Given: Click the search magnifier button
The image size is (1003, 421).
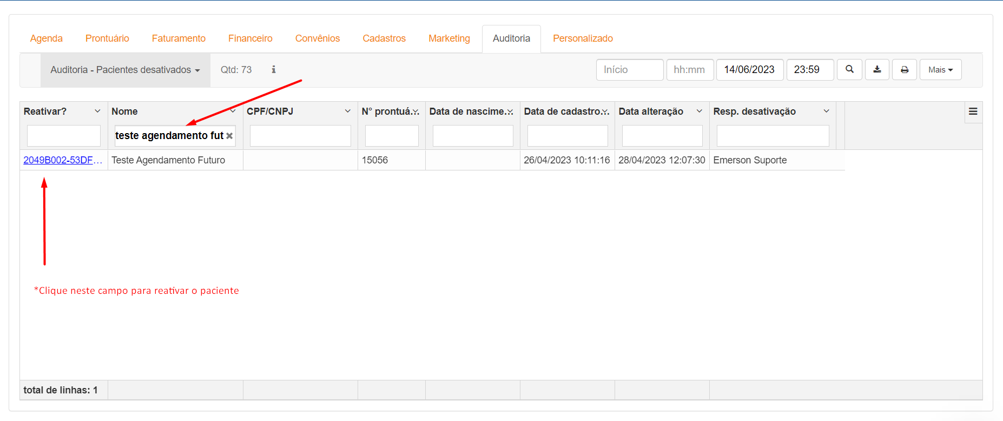Looking at the screenshot, I should click(x=849, y=69).
